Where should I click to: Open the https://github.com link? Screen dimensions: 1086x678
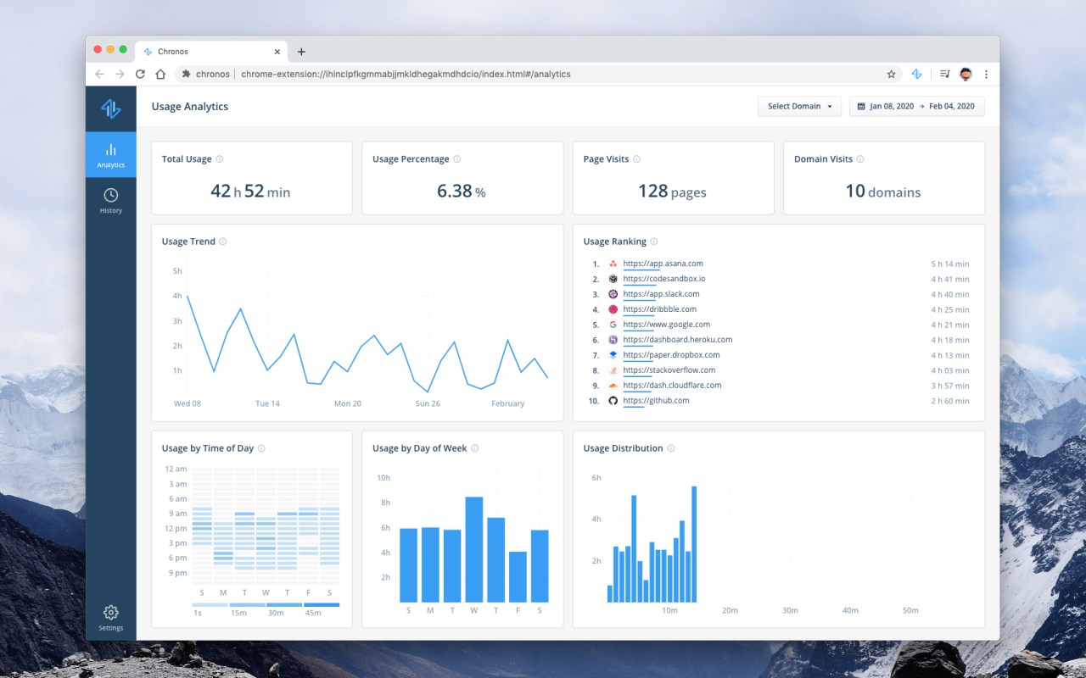click(656, 401)
